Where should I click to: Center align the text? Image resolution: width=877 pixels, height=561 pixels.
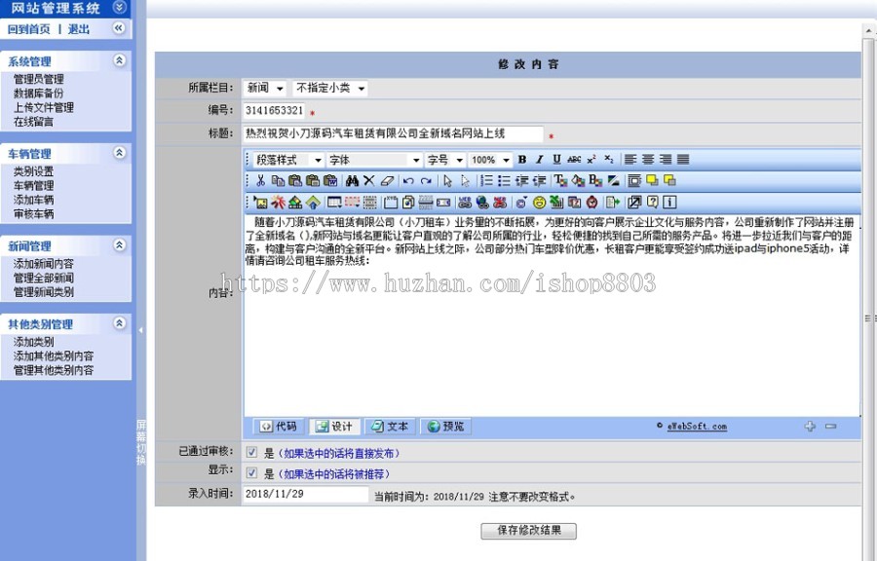648,160
